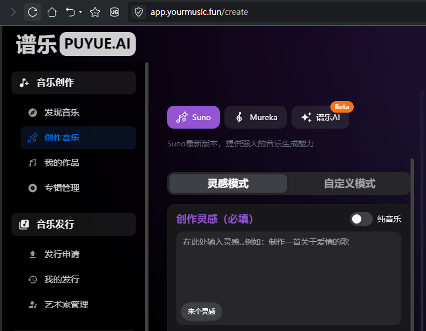Switch to the 自定义模式 tab
The height and width of the screenshot is (331, 426).
[x=350, y=184]
